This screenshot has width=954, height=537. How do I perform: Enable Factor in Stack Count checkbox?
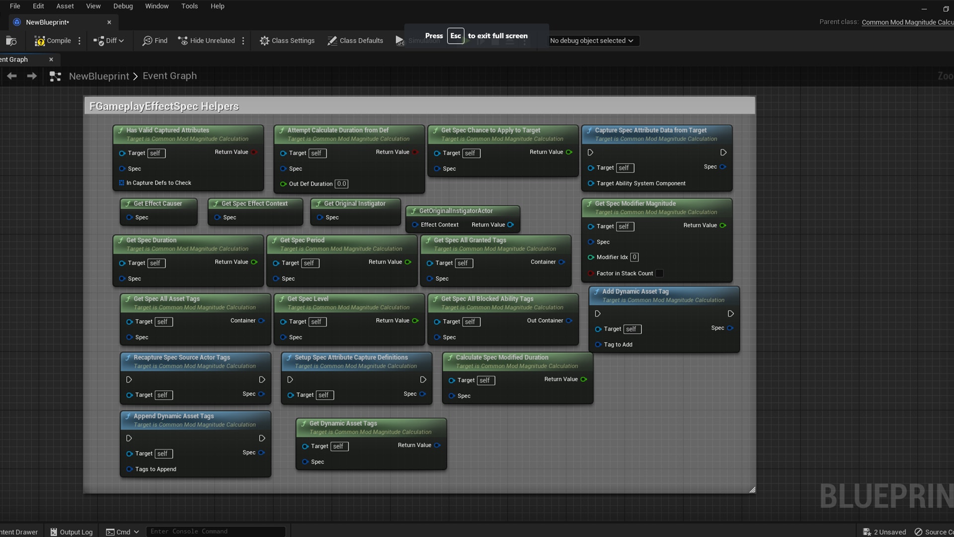coord(659,273)
